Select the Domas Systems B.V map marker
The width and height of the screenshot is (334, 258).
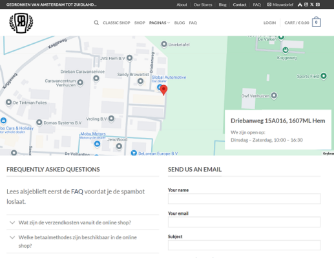tap(39, 123)
